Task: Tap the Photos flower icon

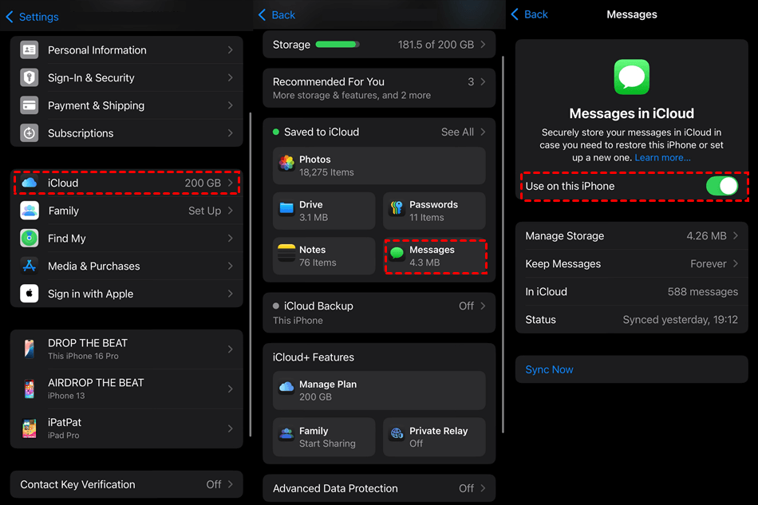Action: [286, 163]
